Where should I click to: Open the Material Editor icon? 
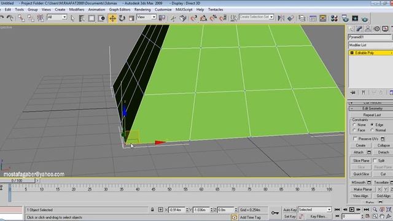coord(334,18)
